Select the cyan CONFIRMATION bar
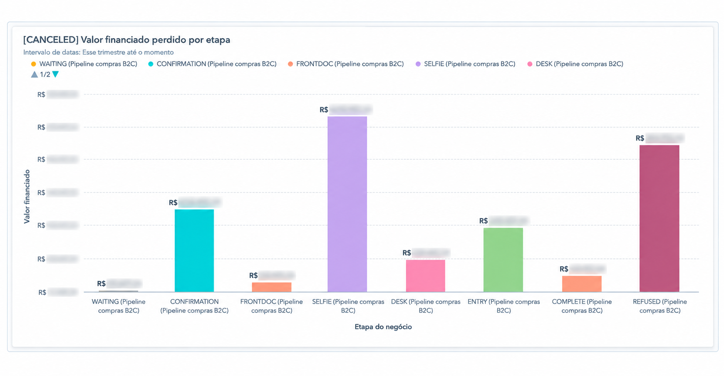Viewport: 724px width, 376px height. tap(194, 250)
